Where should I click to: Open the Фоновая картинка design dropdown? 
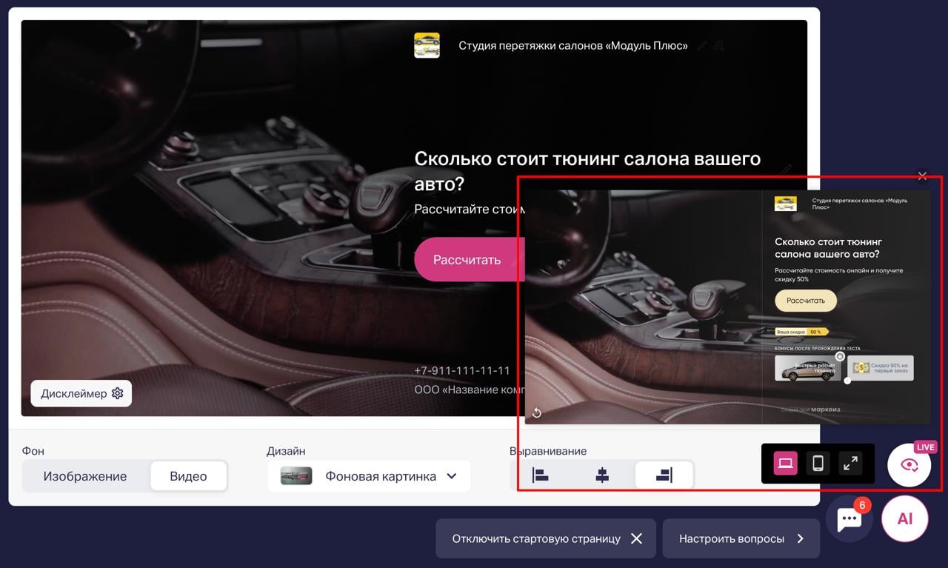pyautogui.click(x=369, y=476)
